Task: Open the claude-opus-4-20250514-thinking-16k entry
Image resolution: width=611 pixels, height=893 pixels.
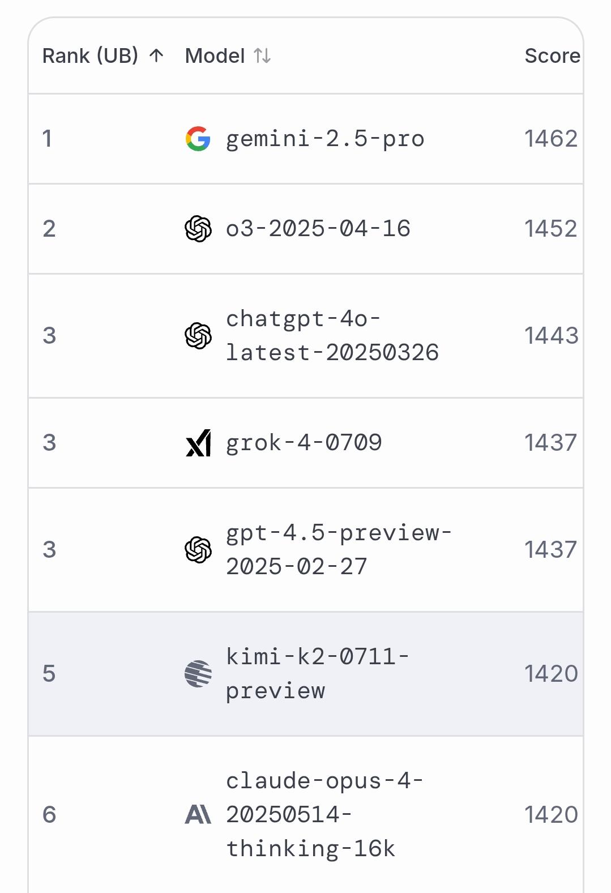Action: tap(324, 815)
